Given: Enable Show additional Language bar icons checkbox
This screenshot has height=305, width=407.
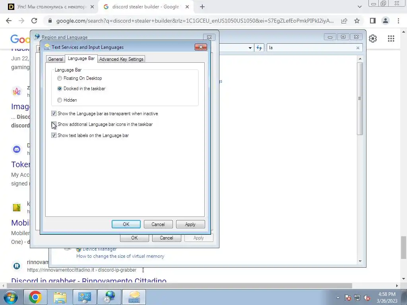Looking at the screenshot, I should pyautogui.click(x=54, y=124).
